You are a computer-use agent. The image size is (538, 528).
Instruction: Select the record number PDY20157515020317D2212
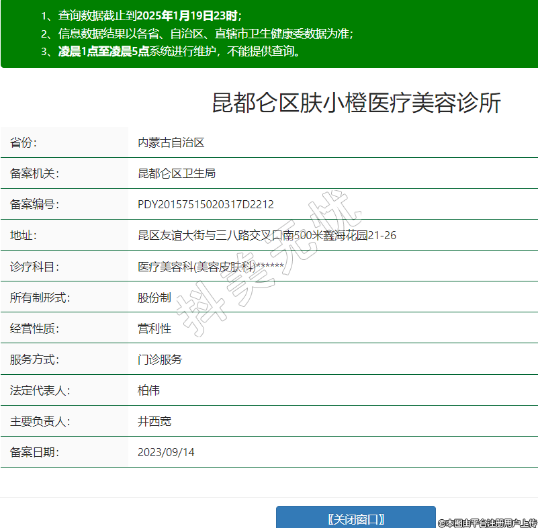[206, 204]
